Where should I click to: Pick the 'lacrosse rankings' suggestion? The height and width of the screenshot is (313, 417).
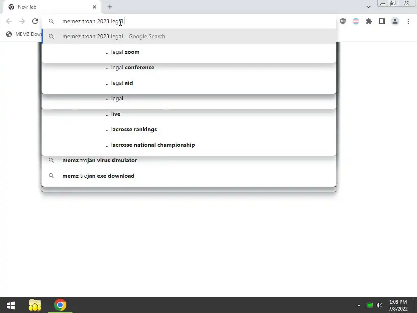189,129
